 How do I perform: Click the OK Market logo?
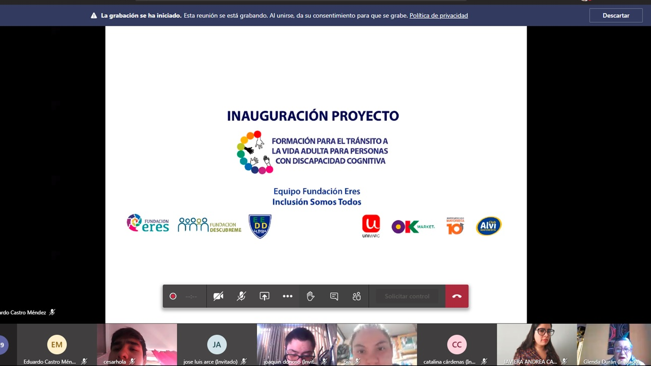click(413, 227)
